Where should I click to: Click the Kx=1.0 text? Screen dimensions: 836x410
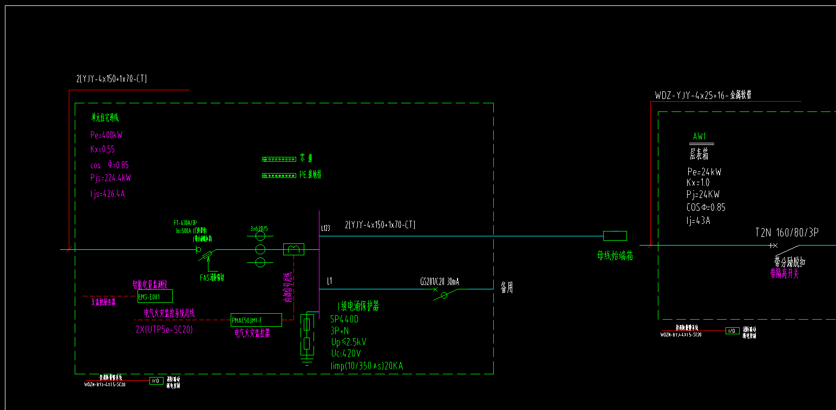click(698, 183)
